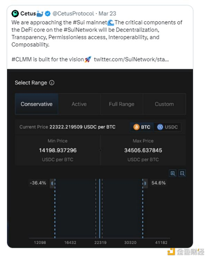Click the USDC coin icon
Image resolution: width=208 pixels, height=259 pixels.
(160, 127)
